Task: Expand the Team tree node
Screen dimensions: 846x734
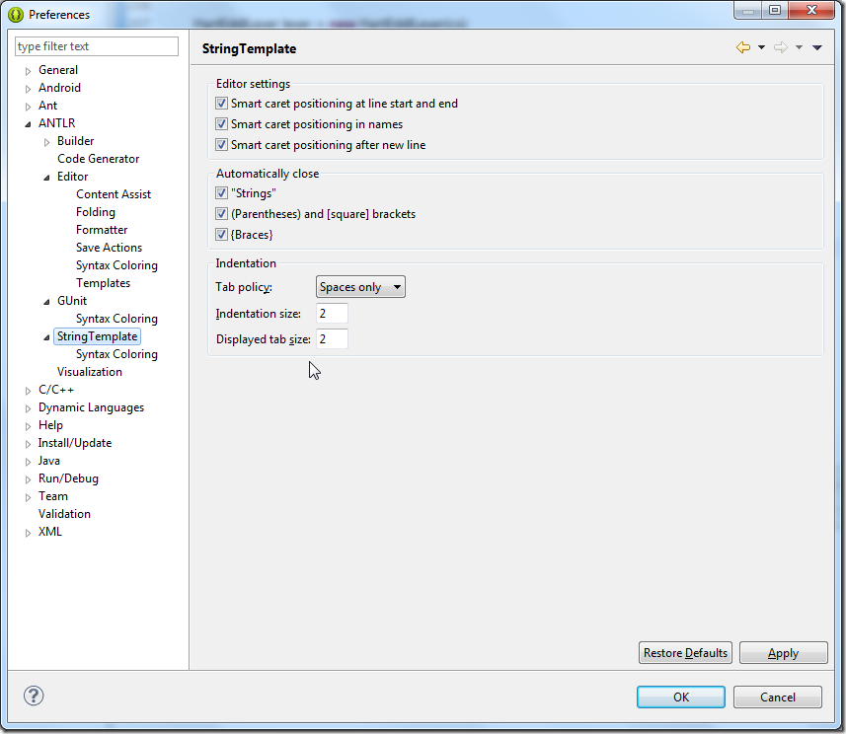Action: tap(28, 497)
